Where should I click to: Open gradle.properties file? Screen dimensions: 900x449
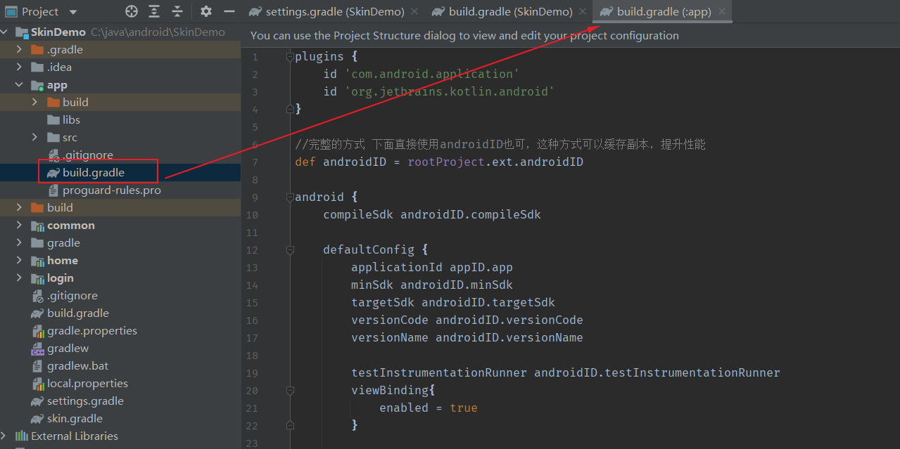91,331
